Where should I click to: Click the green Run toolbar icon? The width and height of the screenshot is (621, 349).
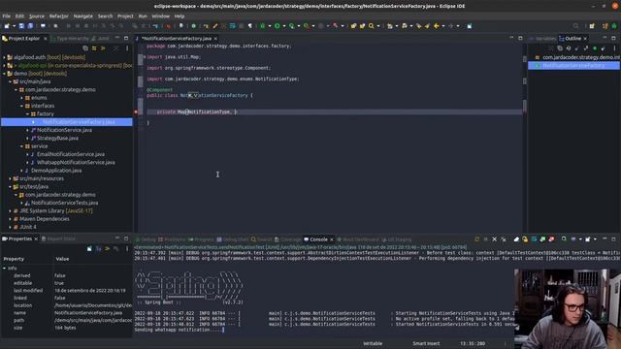[x=278, y=26]
